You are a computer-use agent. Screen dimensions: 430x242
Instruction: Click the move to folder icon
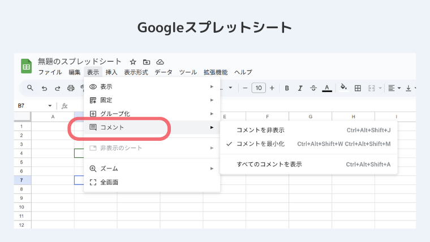tap(147, 62)
